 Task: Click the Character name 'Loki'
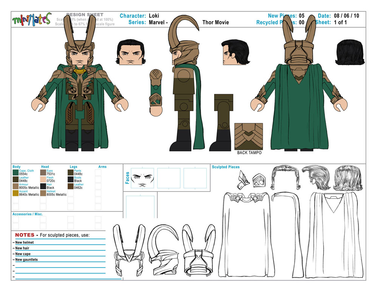[154, 15]
